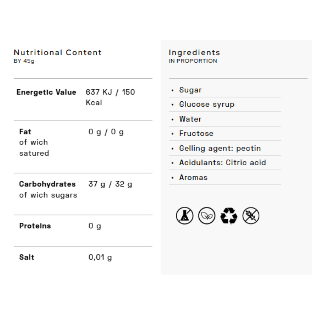This screenshot has height=312, width=312.
Task: Select the Fructose ingredient item
Action: click(x=196, y=133)
